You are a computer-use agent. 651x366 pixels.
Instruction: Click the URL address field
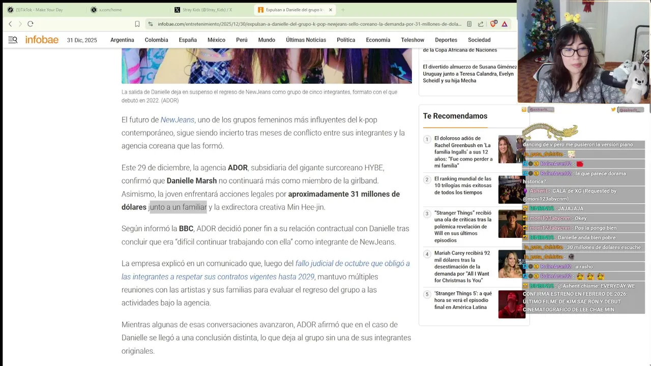coord(309,24)
